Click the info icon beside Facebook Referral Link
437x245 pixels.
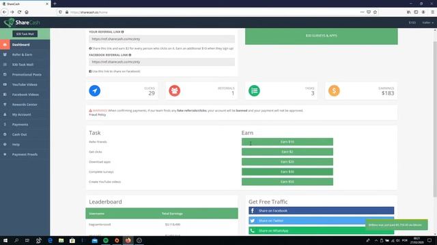130,55
